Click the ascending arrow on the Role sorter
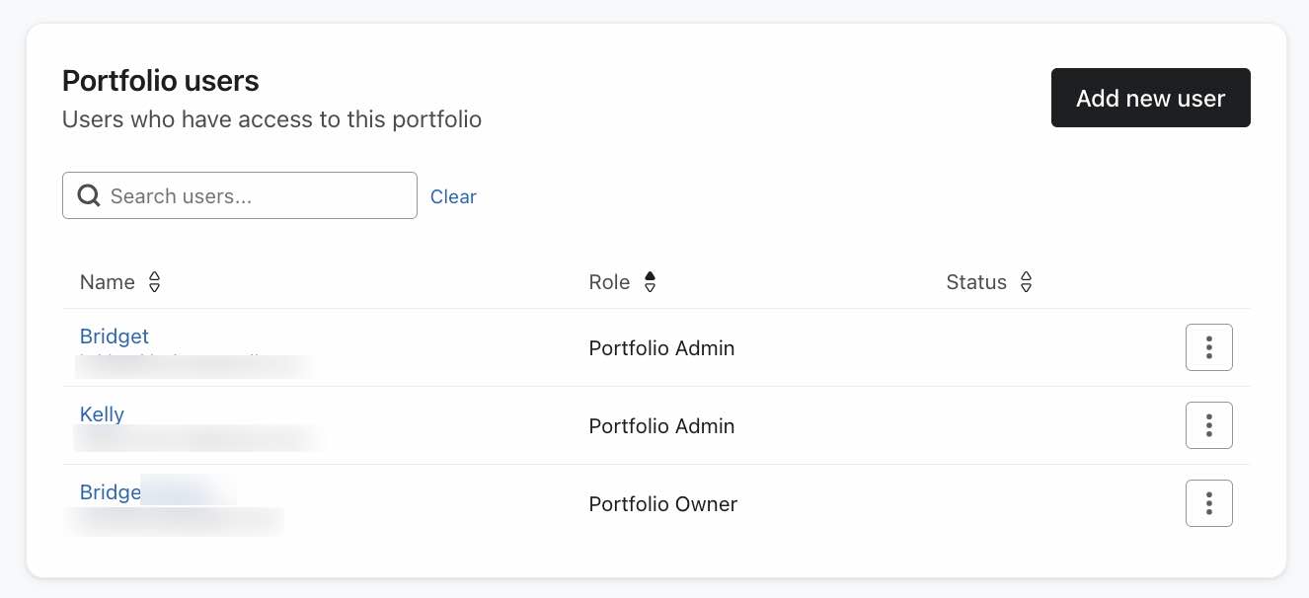 pyautogui.click(x=651, y=276)
